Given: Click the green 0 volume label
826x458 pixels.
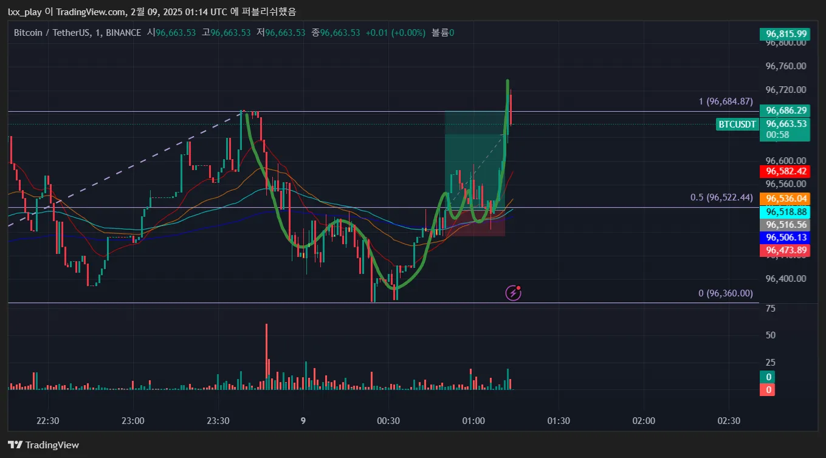Looking at the screenshot, I should 768,377.
